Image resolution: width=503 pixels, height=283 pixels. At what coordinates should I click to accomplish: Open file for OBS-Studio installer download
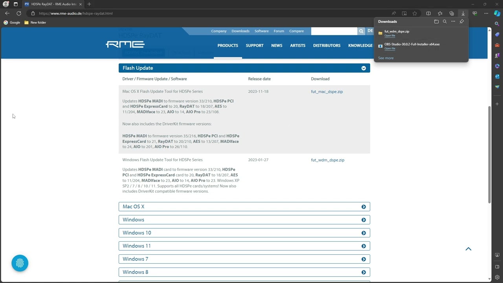click(x=390, y=49)
